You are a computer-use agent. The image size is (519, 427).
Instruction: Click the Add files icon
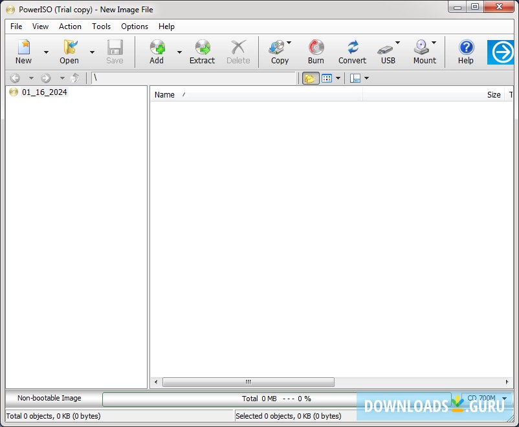point(157,47)
